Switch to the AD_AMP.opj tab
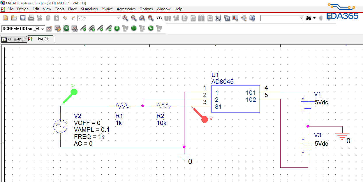Viewport: 363px width, 182px height. (14, 39)
